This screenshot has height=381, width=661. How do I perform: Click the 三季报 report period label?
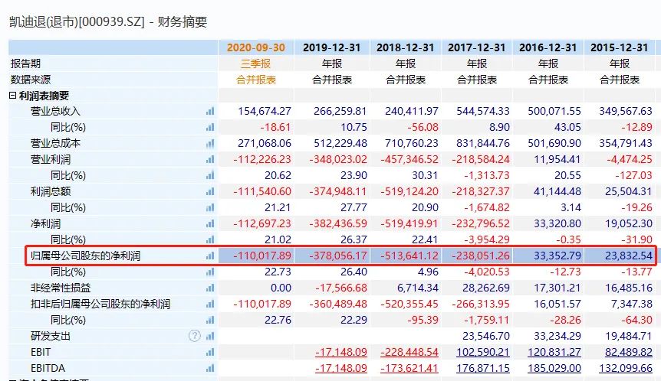(255, 63)
